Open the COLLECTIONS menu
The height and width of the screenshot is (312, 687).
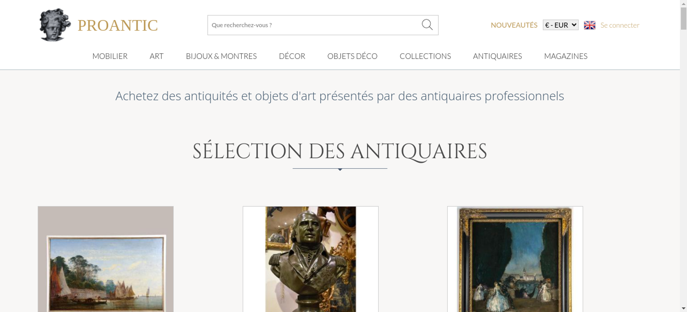pyautogui.click(x=425, y=56)
